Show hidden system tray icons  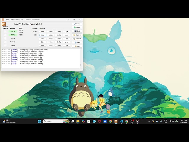(x=149, y=121)
